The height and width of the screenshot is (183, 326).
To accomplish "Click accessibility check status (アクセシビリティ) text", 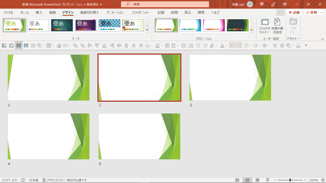I will (x=65, y=180).
